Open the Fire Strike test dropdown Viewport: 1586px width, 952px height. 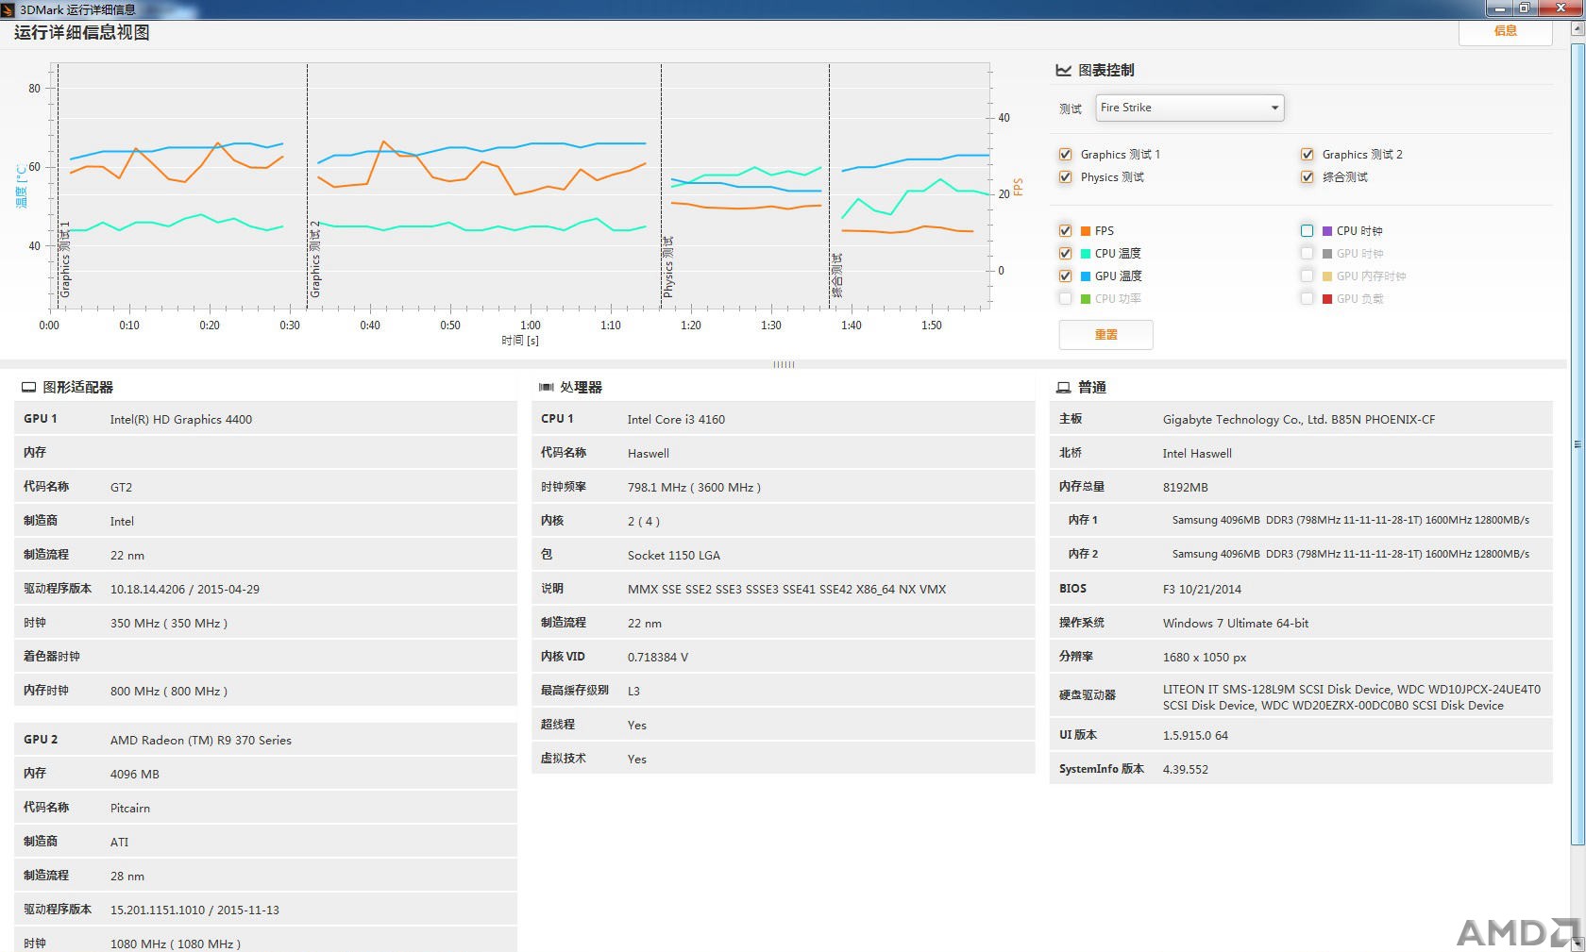(x=1189, y=108)
